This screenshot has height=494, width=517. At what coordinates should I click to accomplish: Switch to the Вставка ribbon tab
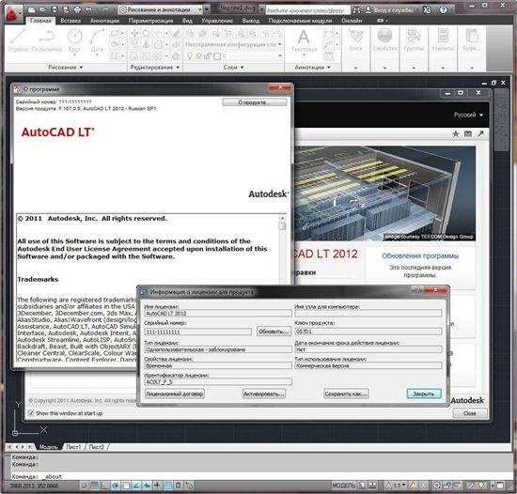tap(70, 21)
